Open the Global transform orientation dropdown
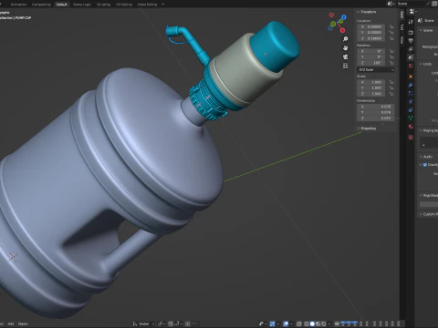Screen dimensions: 438x328 tap(143, 323)
